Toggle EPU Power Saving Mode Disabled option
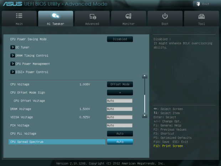 (120, 39)
